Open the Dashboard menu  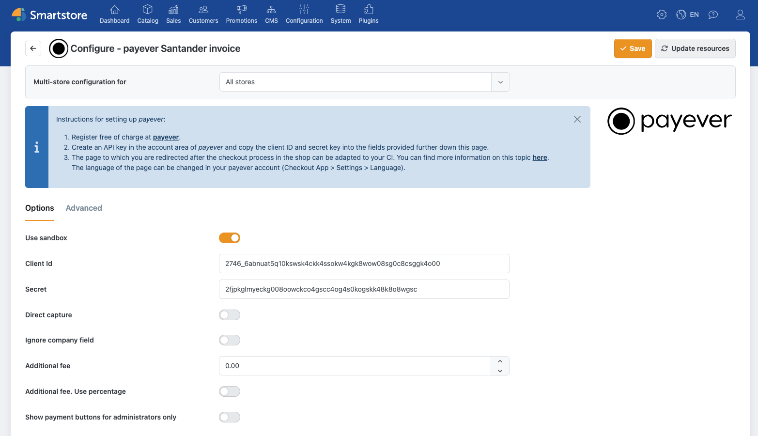pos(115,15)
